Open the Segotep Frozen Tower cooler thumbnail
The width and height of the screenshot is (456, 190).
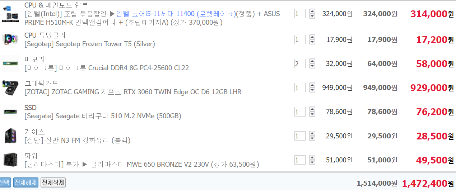click(x=10, y=39)
